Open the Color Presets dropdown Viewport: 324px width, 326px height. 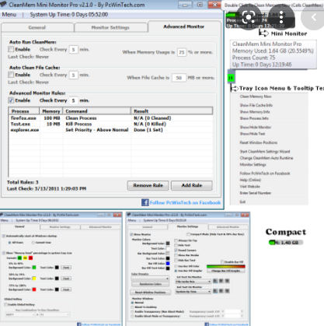(151, 279)
